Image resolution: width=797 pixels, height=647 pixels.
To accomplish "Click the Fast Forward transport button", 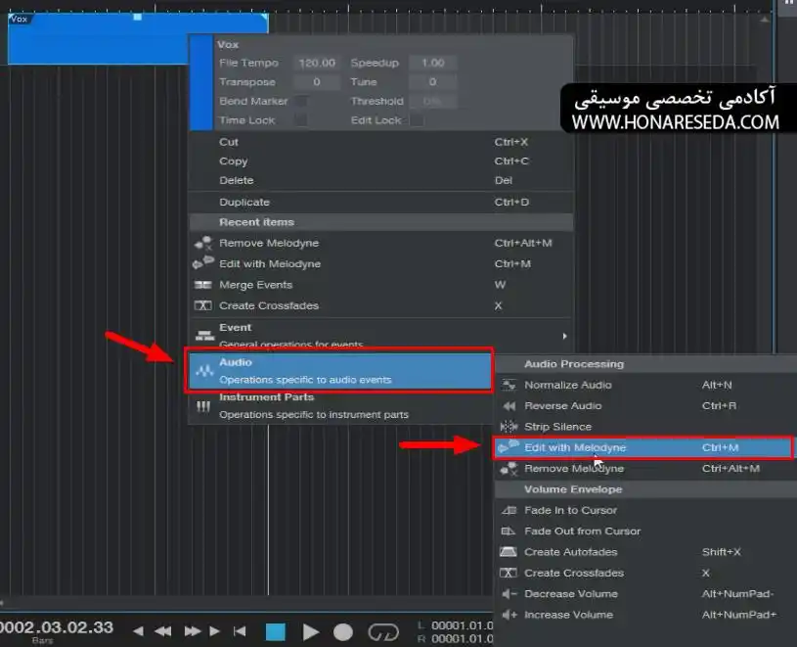I will click(192, 631).
